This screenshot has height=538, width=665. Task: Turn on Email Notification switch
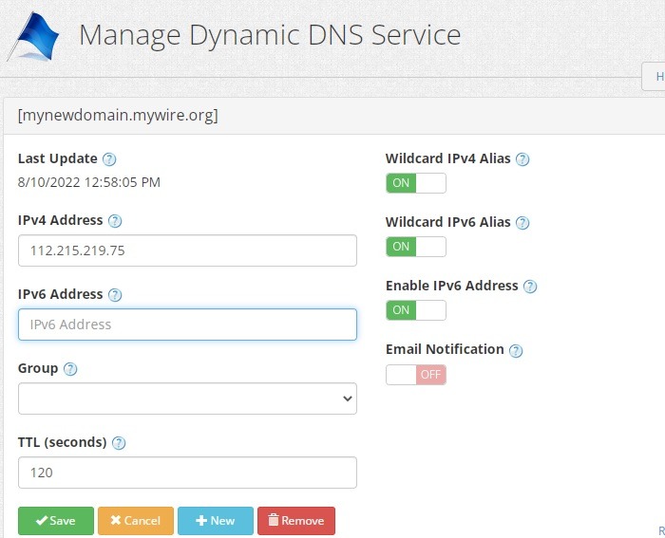click(416, 375)
